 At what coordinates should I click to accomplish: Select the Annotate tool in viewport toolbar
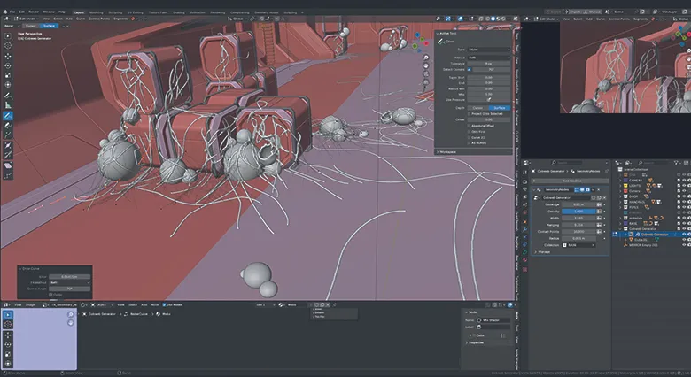tap(8, 96)
